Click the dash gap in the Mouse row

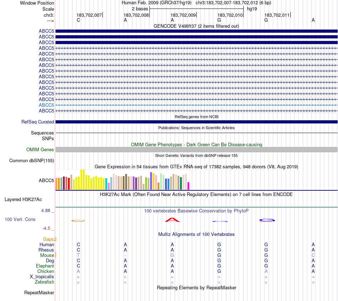click(125, 255)
